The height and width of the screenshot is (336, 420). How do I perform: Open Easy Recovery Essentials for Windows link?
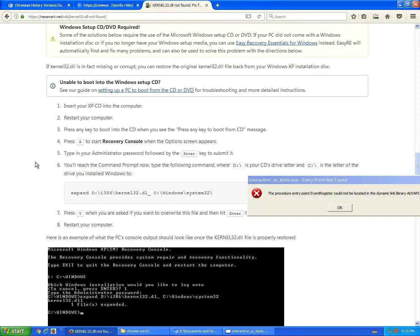277,43
